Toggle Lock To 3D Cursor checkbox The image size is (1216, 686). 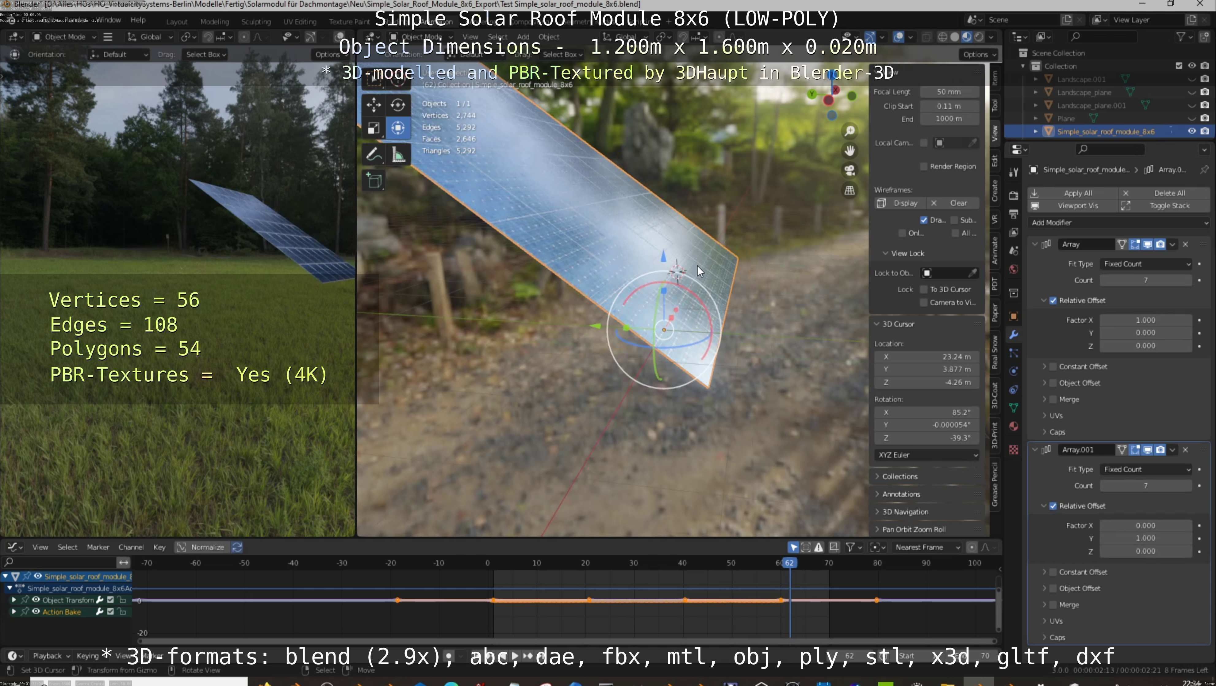pyautogui.click(x=924, y=290)
